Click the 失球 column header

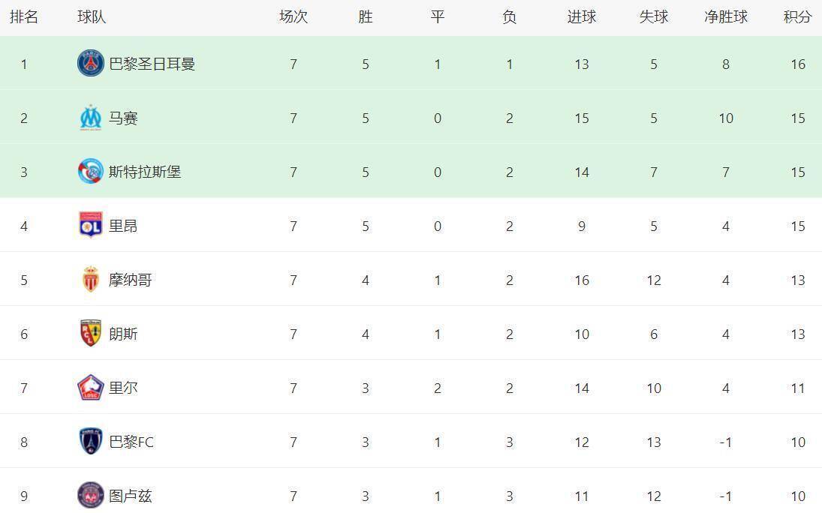[x=654, y=17]
